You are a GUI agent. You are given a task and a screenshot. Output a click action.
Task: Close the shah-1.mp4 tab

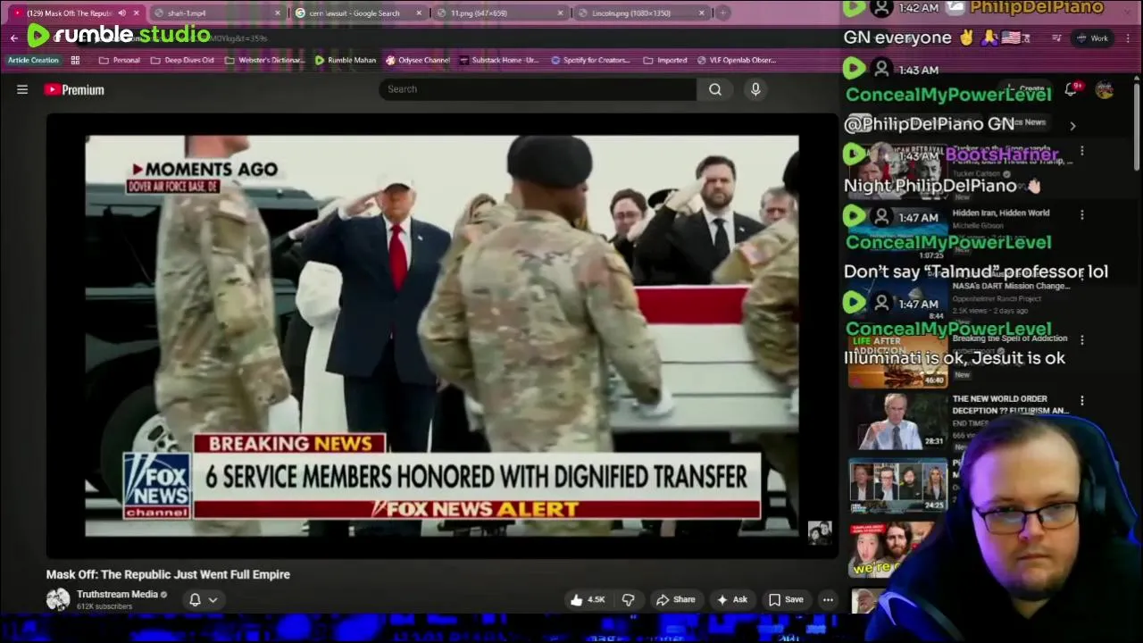tap(277, 13)
